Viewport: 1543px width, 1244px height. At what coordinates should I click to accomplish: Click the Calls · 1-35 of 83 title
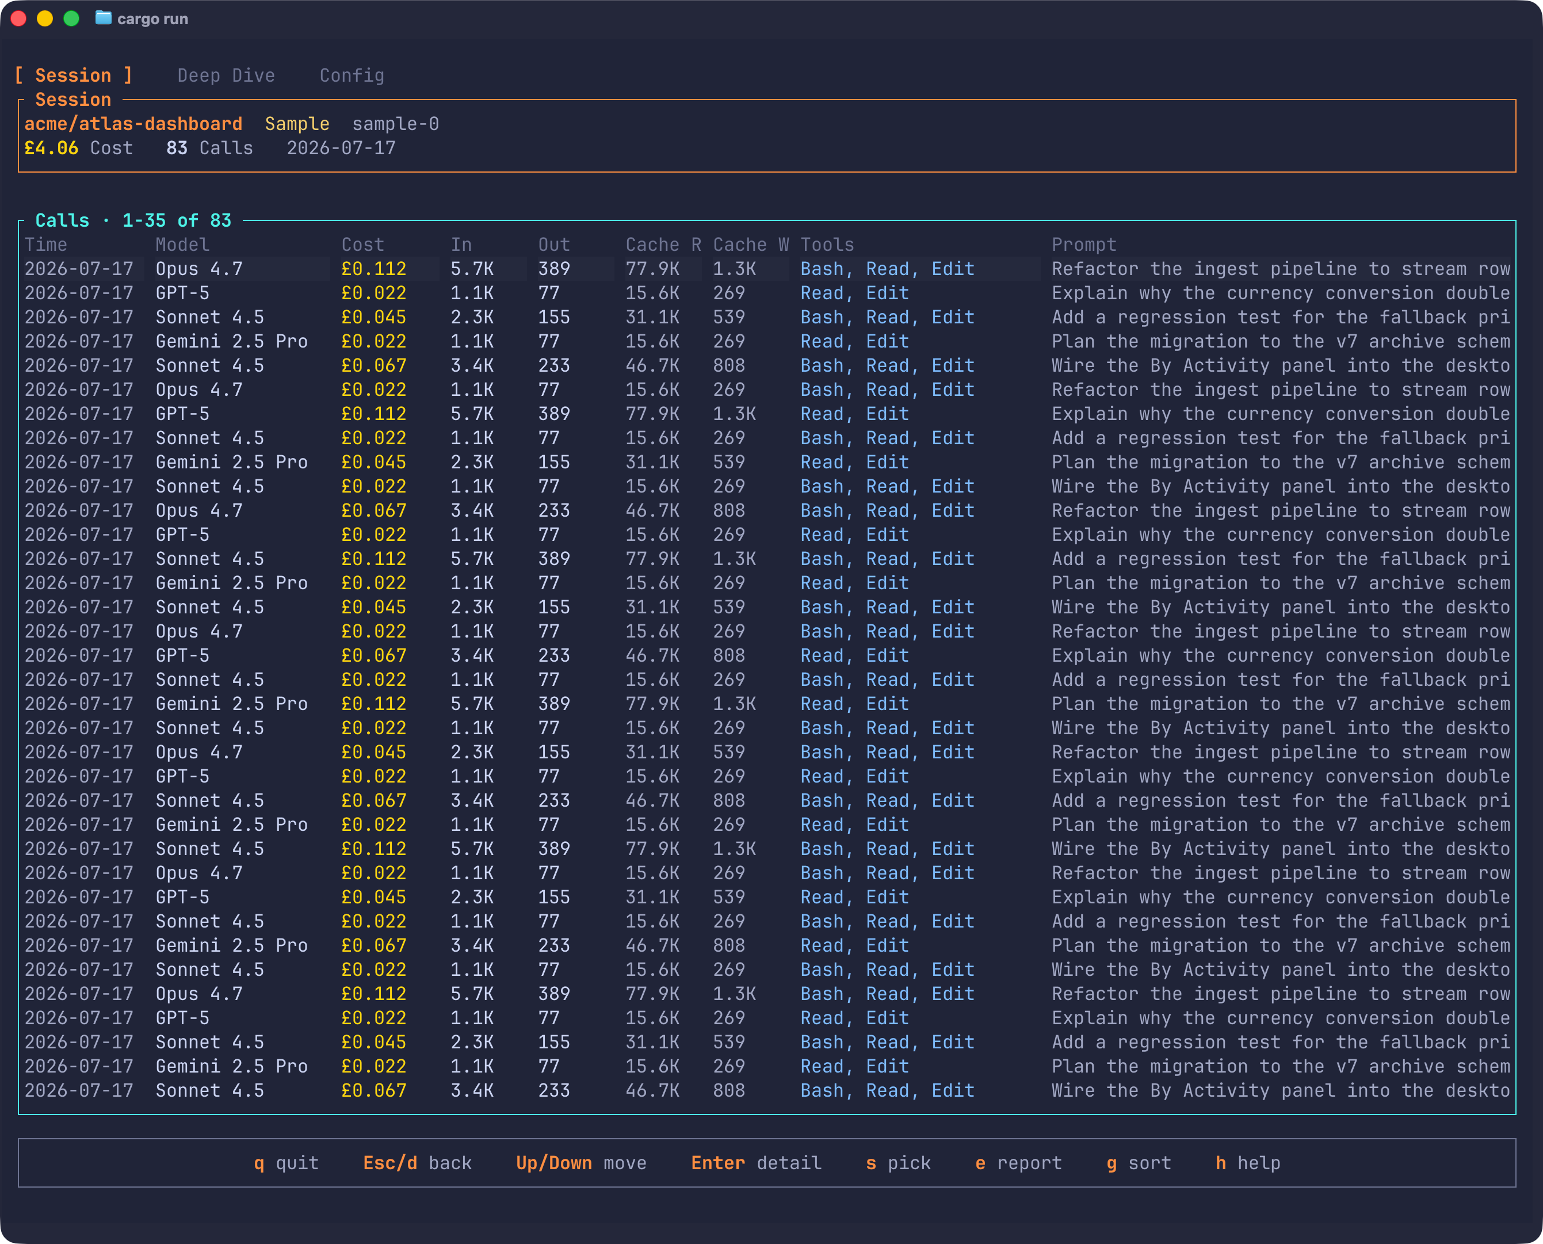[x=133, y=220]
